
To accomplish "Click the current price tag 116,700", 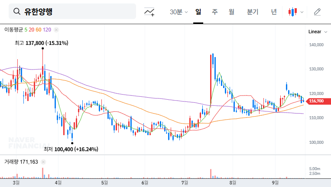I will 318,101.
